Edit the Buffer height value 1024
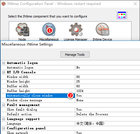140x134 pixels. pos(107,91)
